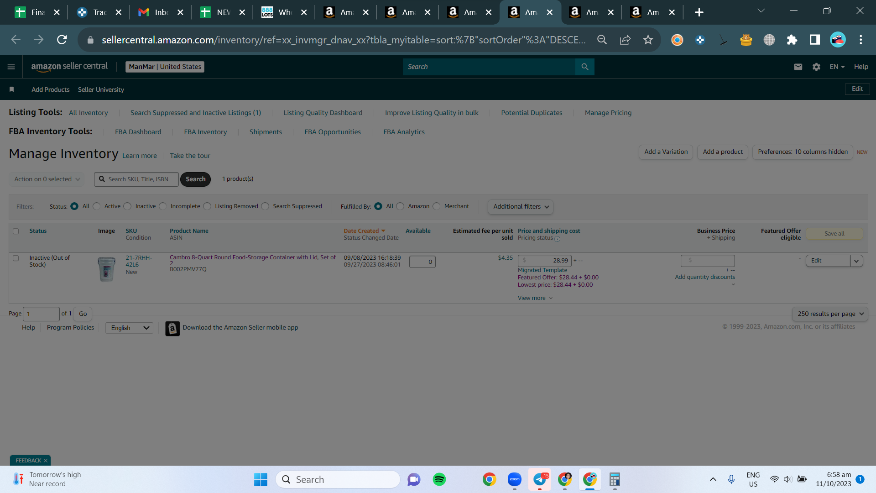Open browser zoom magnifier in address bar
The height and width of the screenshot is (493, 876).
tap(602, 40)
